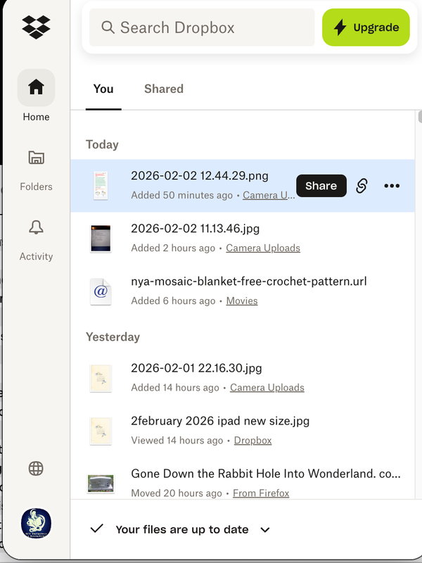The image size is (422, 563).
Task: Switch to the Shared tab
Action: [164, 89]
